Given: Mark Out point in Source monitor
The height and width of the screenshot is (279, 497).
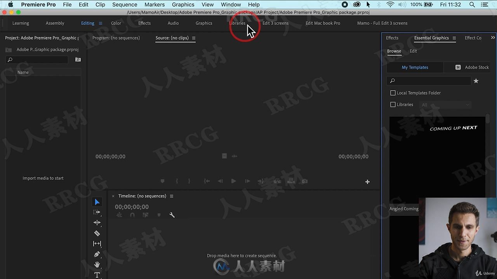Looking at the screenshot, I should tap(189, 181).
